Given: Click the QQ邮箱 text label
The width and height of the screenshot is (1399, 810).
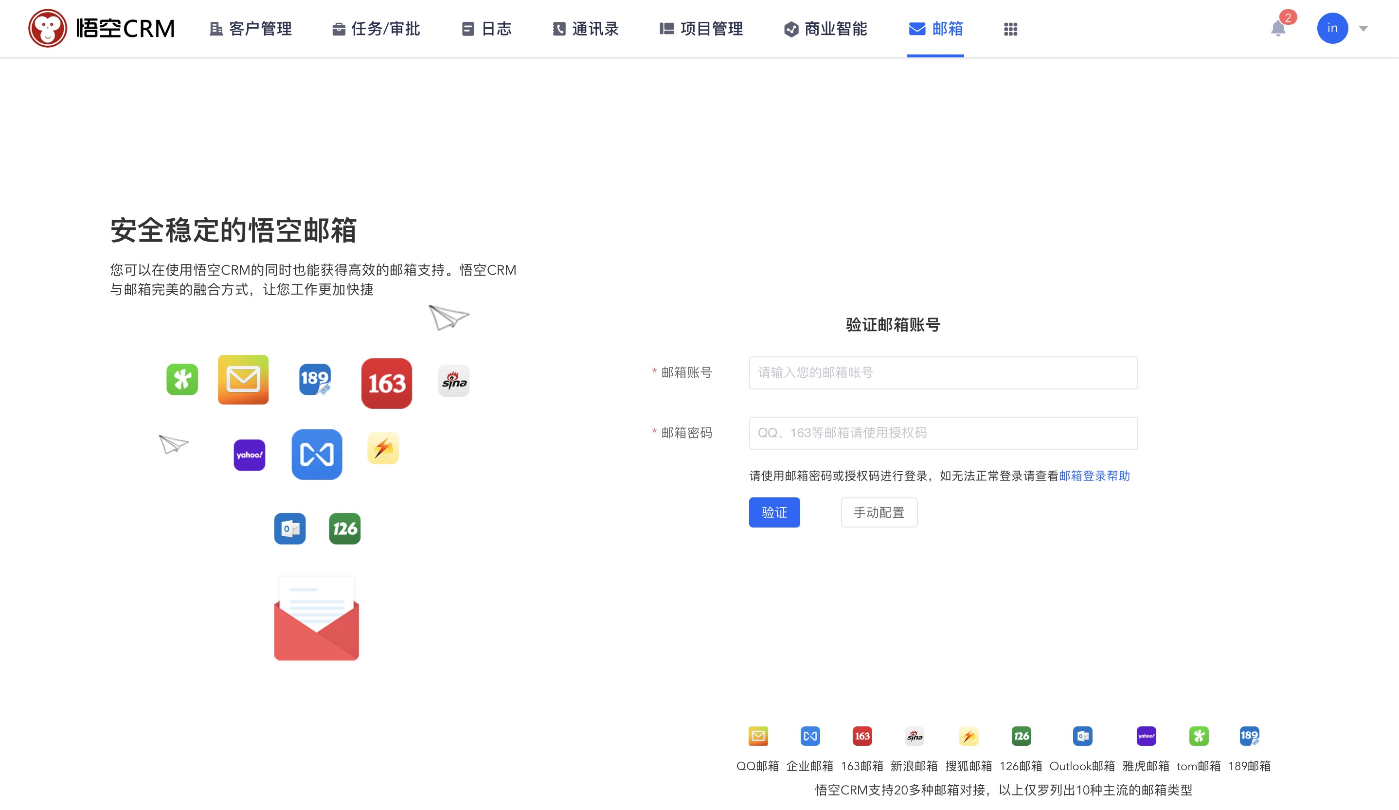Looking at the screenshot, I should pyautogui.click(x=758, y=766).
